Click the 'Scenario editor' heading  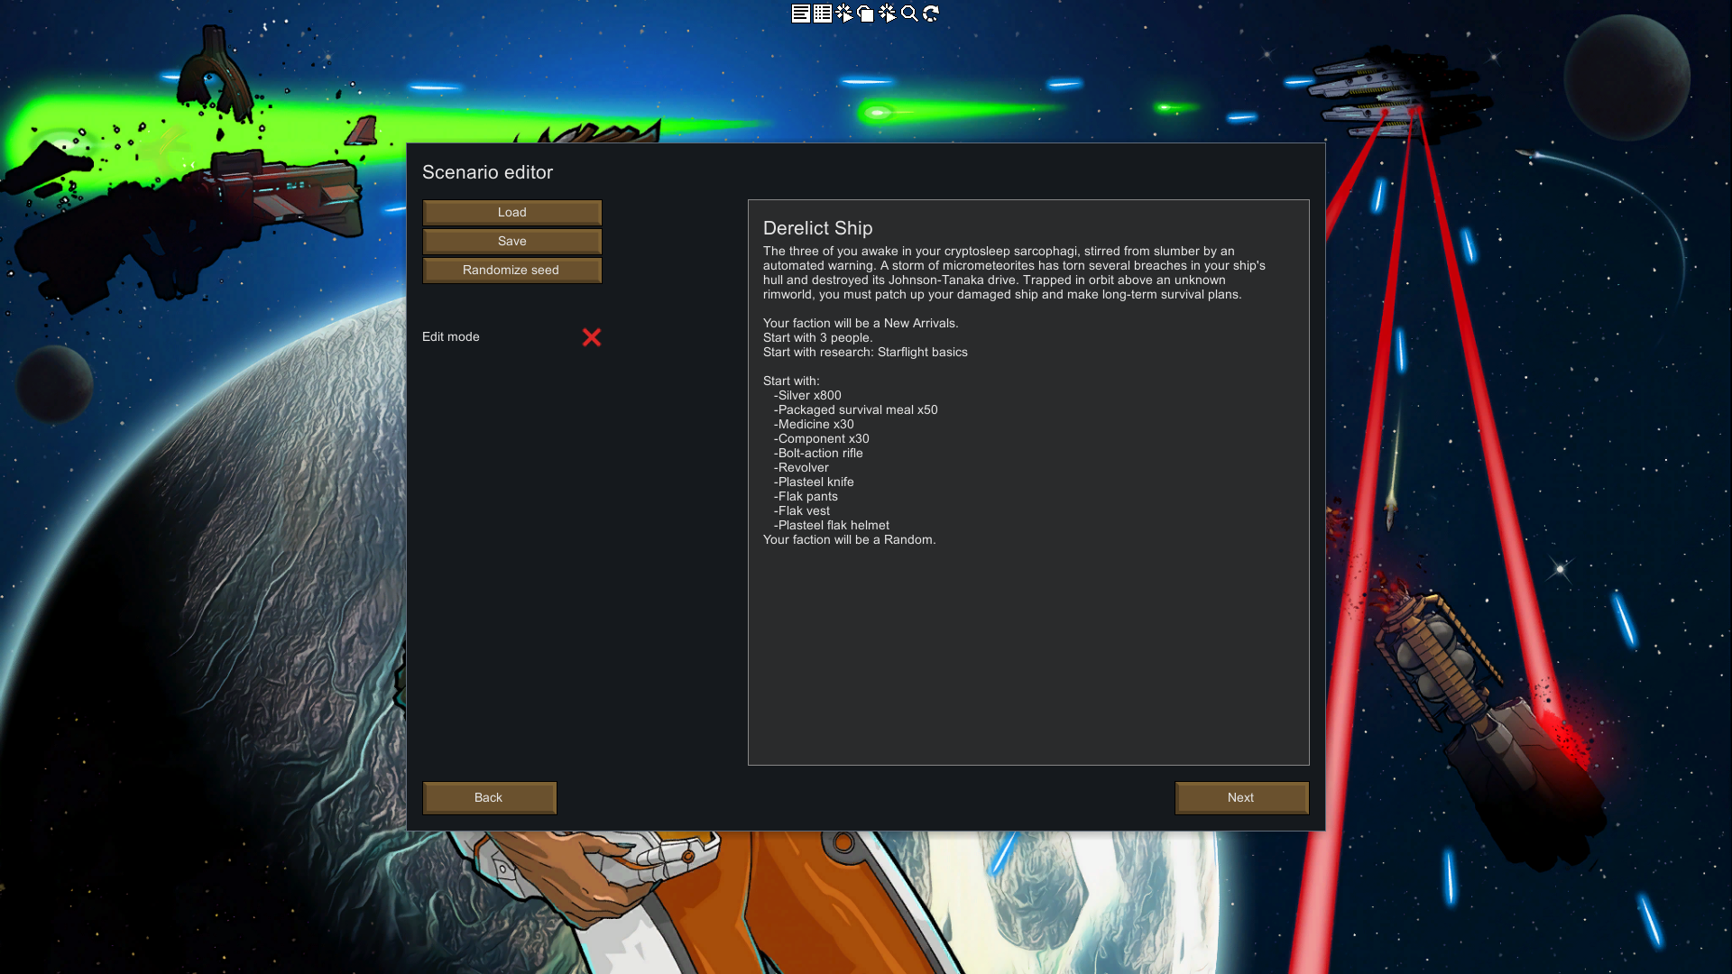[x=487, y=172]
